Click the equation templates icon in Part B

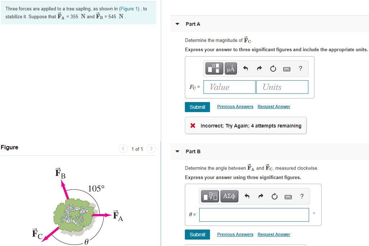pos(210,196)
